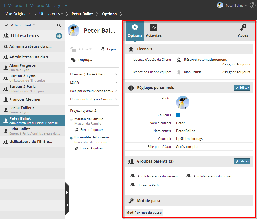Open Administrateurs du projet parent group
Viewport: 257px width, 219px height.
(209, 176)
